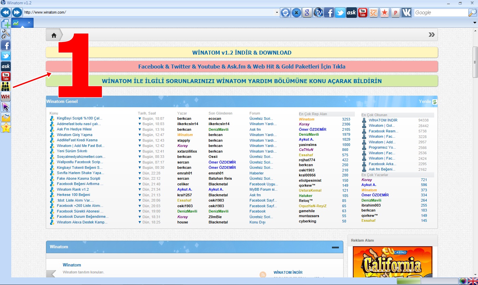This screenshot has height=285, width=478.
Task: Open the 'Ask Fm Hediye Hilesi' topic
Action: point(74,129)
